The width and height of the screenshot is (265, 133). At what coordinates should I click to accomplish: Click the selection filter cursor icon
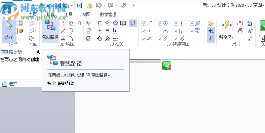(x=20, y=23)
